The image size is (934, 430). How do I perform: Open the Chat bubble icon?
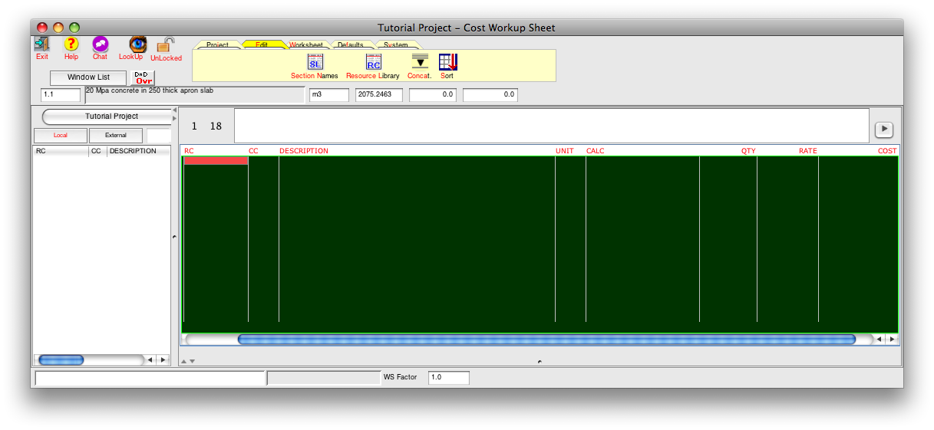click(x=101, y=44)
